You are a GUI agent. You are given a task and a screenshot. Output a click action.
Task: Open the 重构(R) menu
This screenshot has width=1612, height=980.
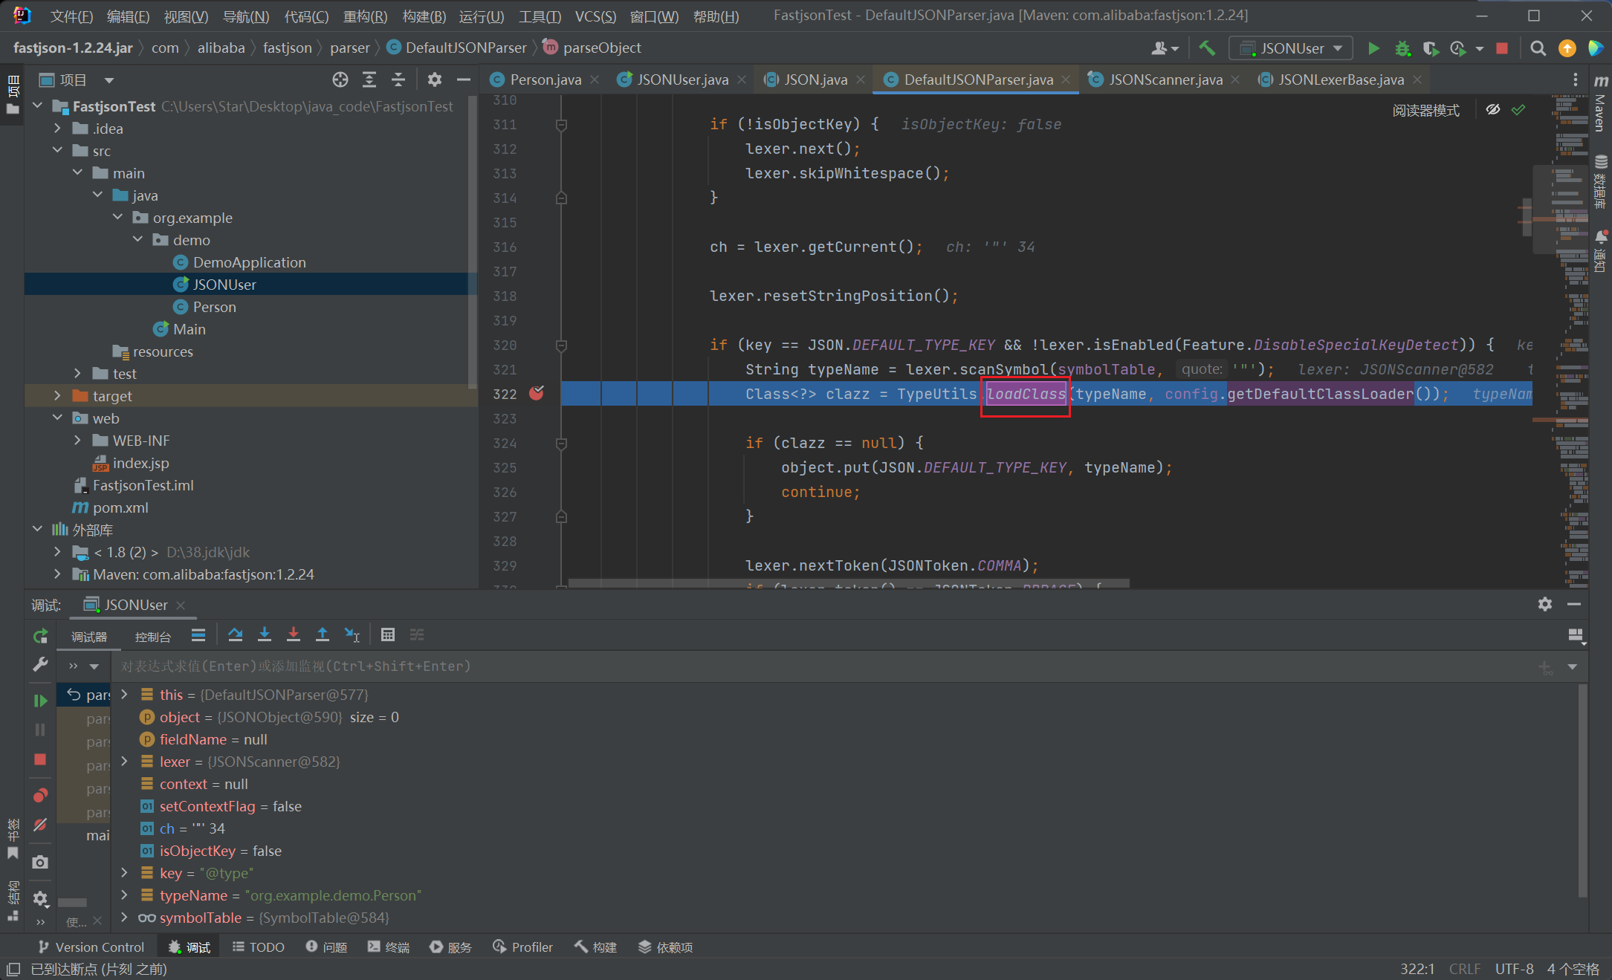point(364,16)
